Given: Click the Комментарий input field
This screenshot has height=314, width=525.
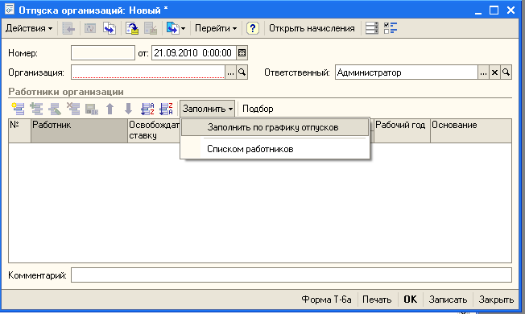Looking at the screenshot, I should [x=291, y=275].
